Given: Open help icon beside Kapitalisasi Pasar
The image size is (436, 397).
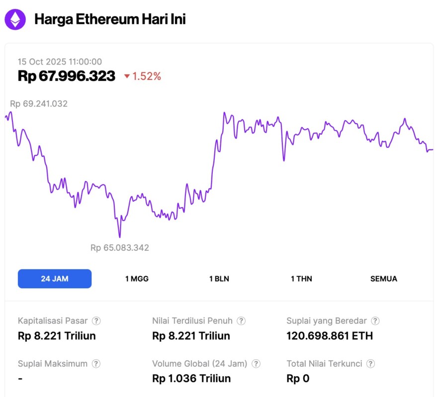Looking at the screenshot, I should point(97,321).
